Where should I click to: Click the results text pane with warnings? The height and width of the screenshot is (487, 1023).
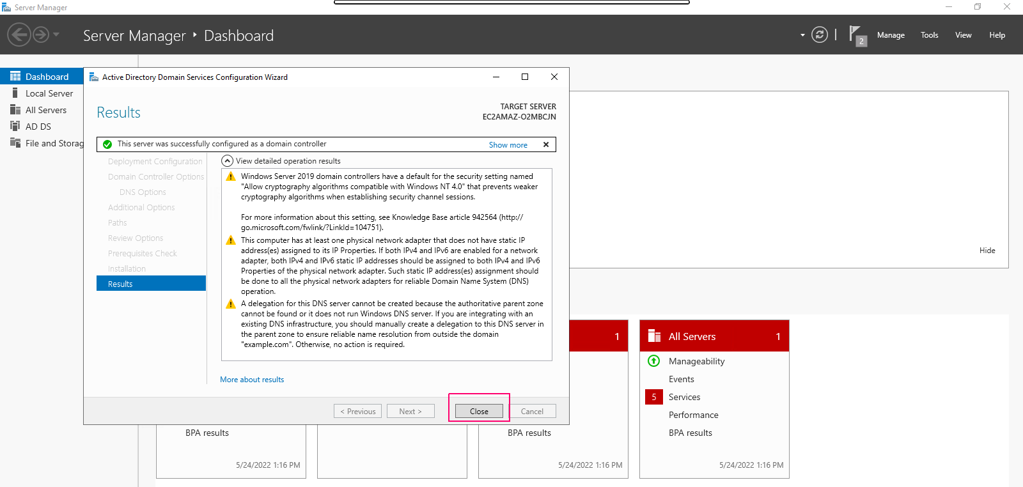pos(386,265)
